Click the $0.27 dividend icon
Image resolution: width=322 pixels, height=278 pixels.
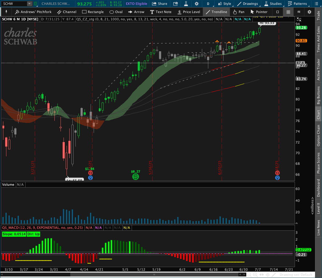(x=136, y=177)
